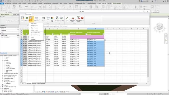Collapse the 3D Views tree node
Image resolution: width=169 pixels, height=95 pixels.
(x=3, y=60)
